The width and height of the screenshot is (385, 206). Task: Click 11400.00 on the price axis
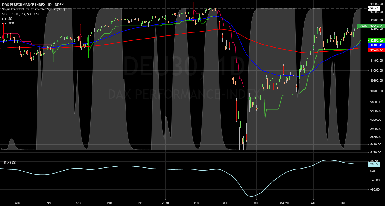pos(376,61)
